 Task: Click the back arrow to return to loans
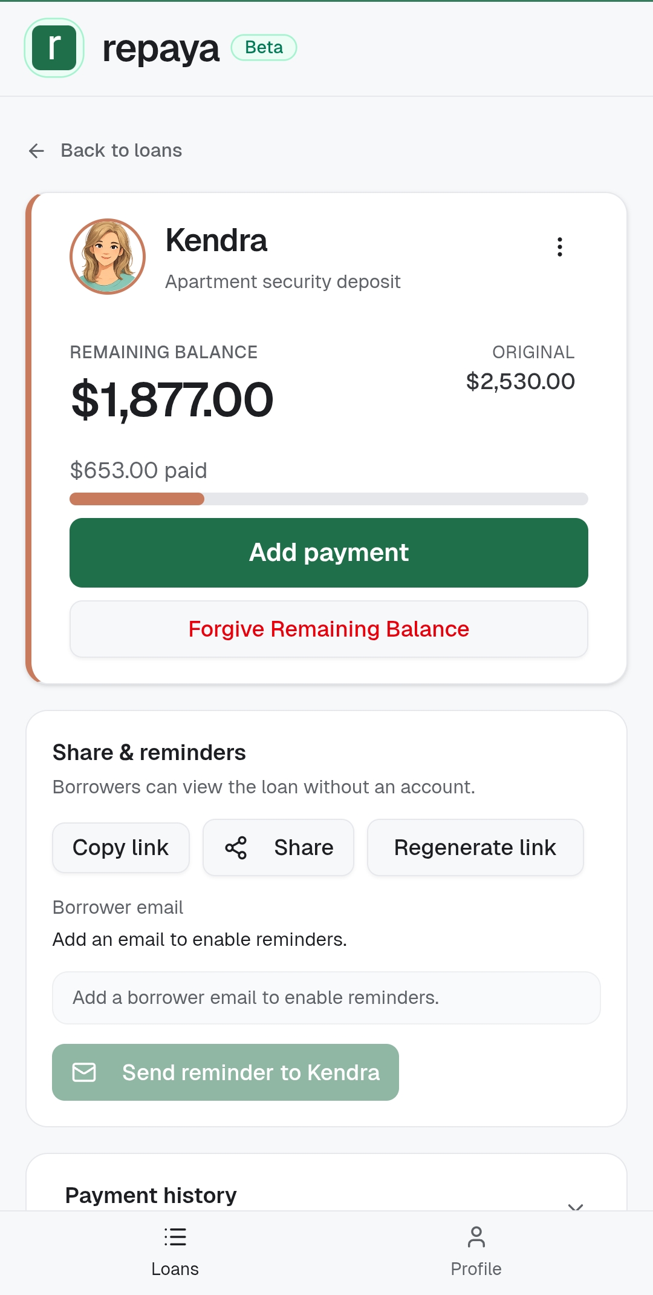(36, 151)
